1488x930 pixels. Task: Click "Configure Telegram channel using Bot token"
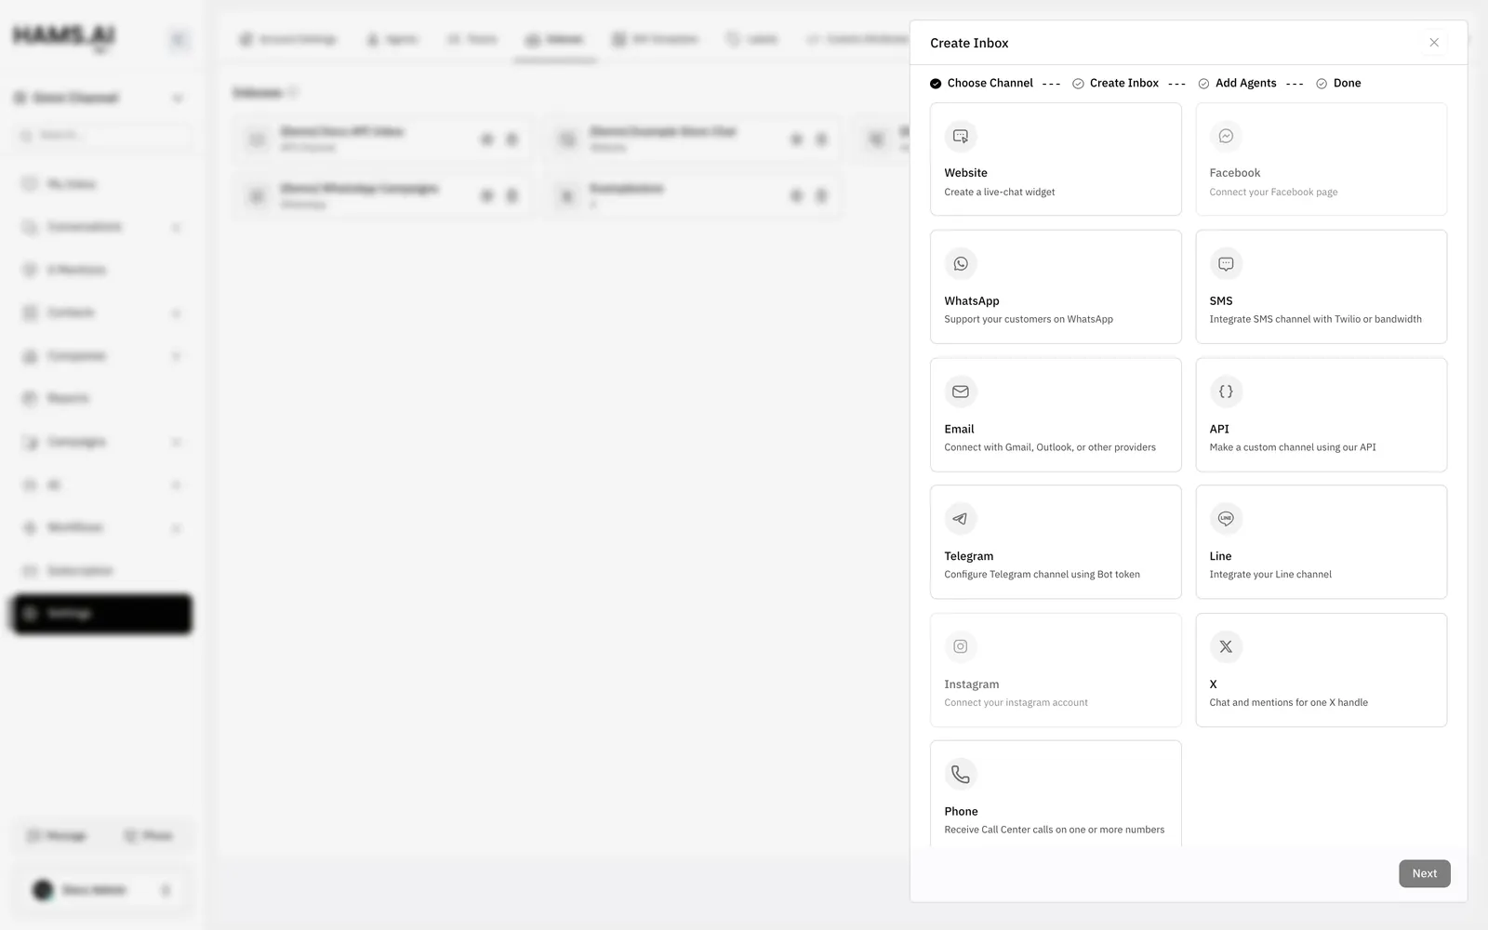click(x=1042, y=575)
